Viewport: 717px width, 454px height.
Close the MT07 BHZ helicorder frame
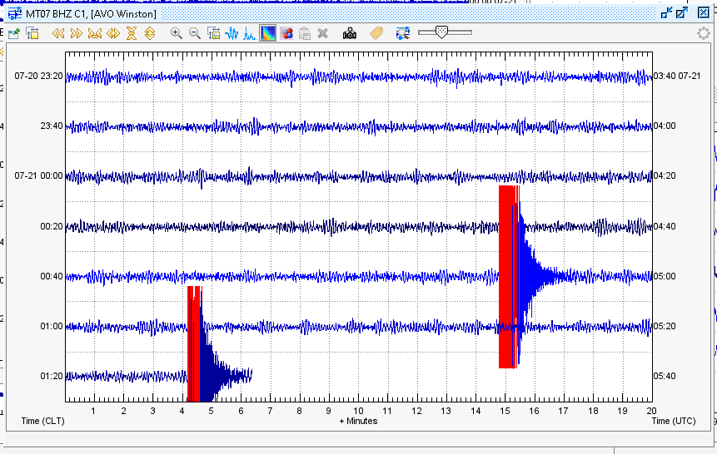coord(704,12)
